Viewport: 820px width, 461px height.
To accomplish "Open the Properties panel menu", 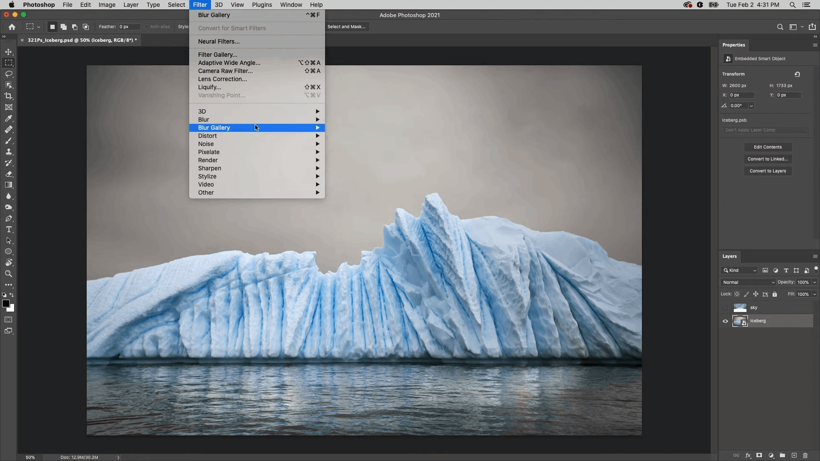I will 815,45.
